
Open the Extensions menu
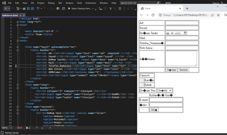(91, 3)
